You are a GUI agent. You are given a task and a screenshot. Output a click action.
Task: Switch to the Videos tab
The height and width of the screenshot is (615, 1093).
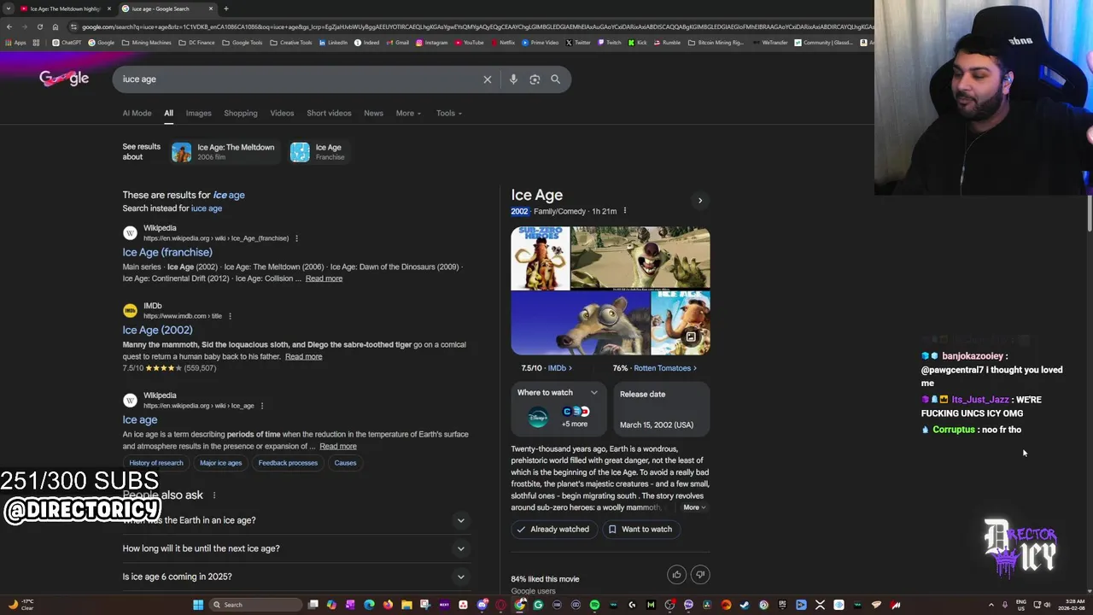[x=282, y=113]
